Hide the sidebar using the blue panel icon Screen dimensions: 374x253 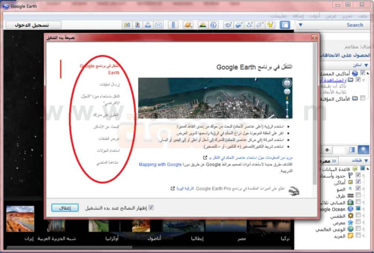[285, 25]
